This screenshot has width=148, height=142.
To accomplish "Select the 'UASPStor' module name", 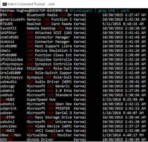I will point(8,33).
